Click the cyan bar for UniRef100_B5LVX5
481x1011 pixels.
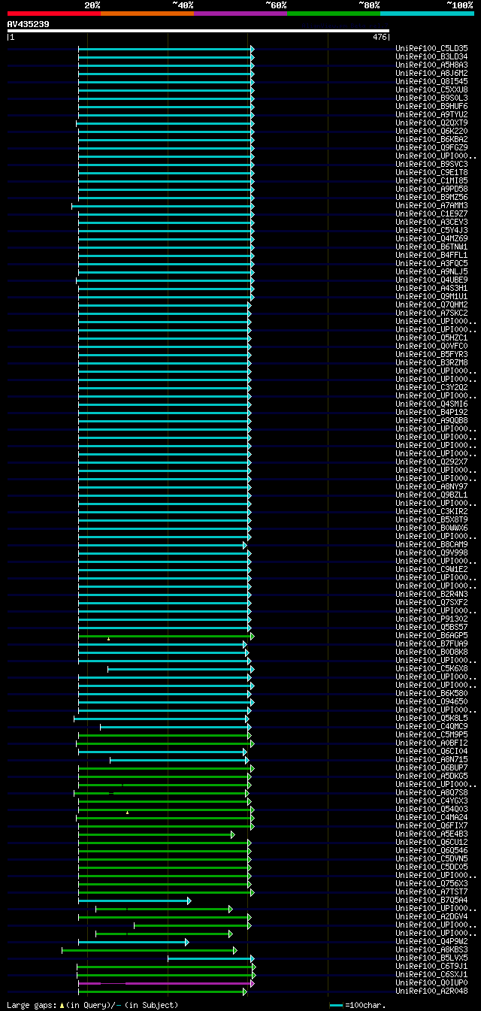coord(210,958)
